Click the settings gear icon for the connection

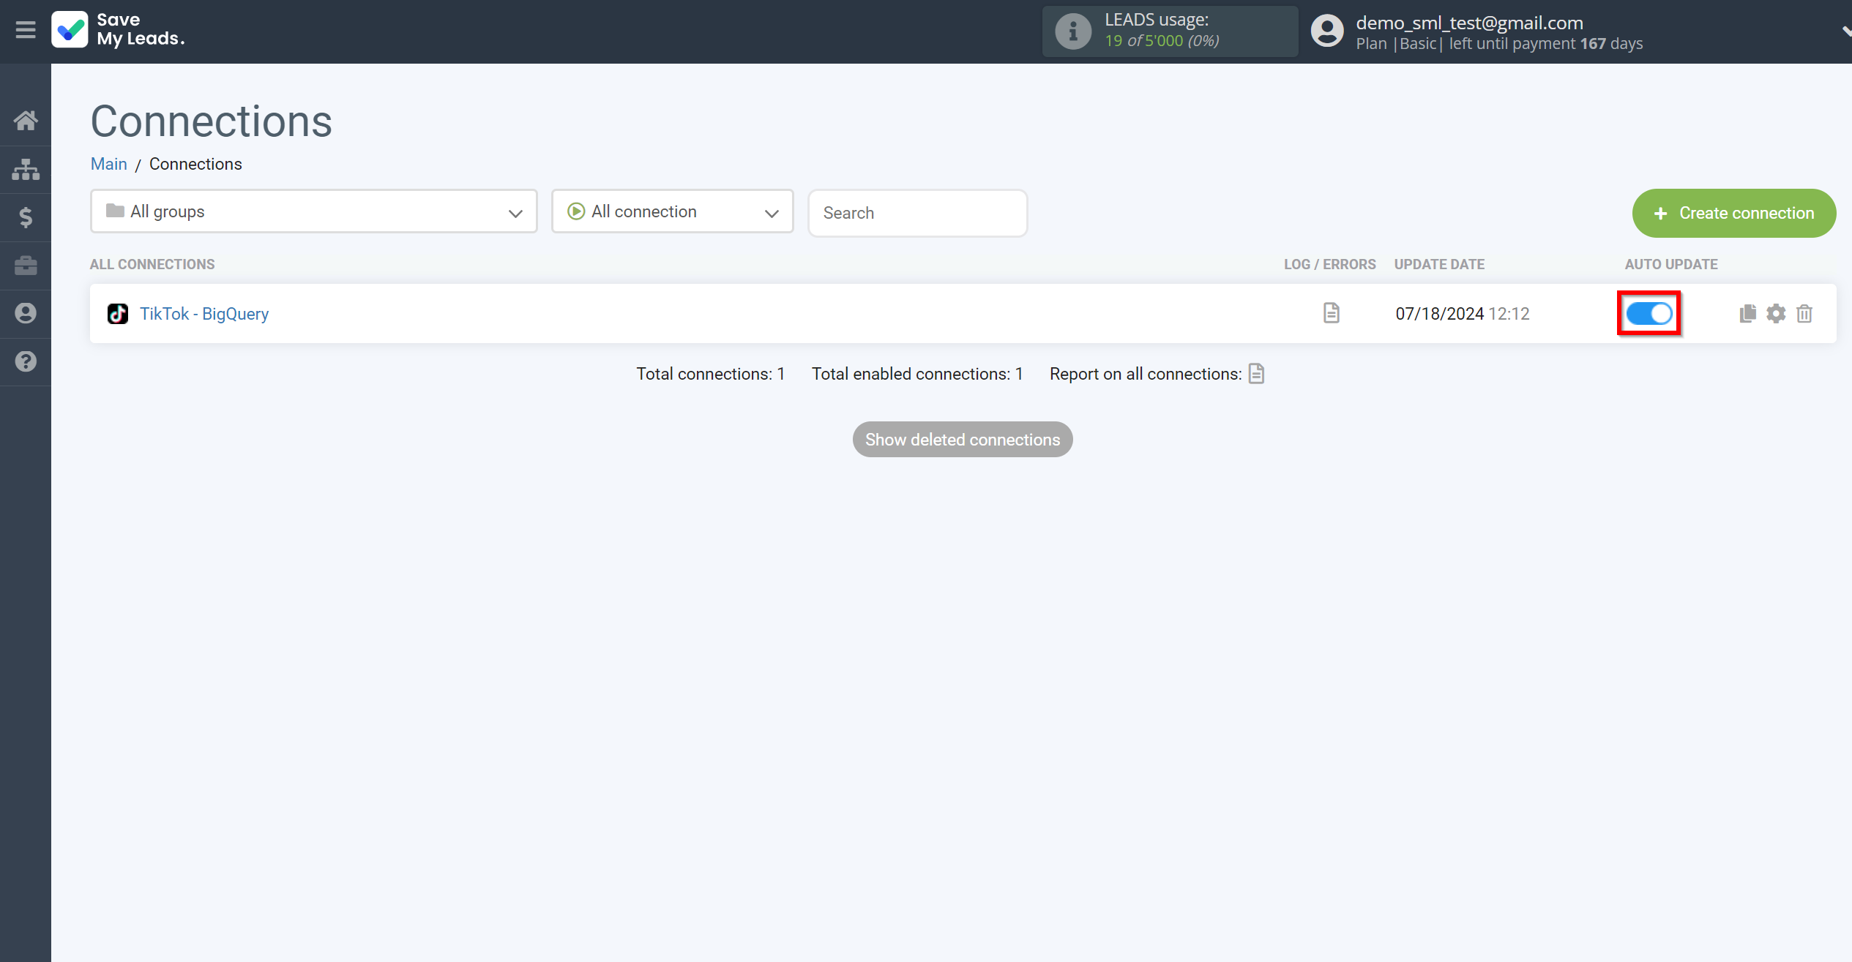tap(1776, 313)
